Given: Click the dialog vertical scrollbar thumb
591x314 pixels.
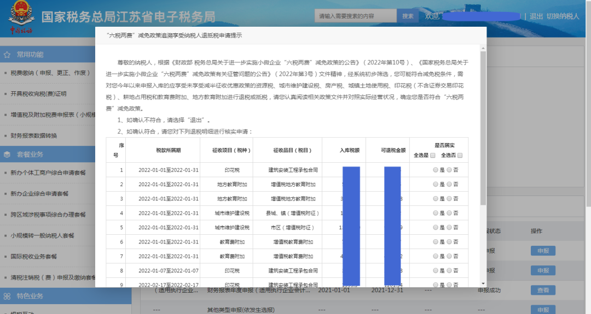Looking at the screenshot, I should 483,128.
